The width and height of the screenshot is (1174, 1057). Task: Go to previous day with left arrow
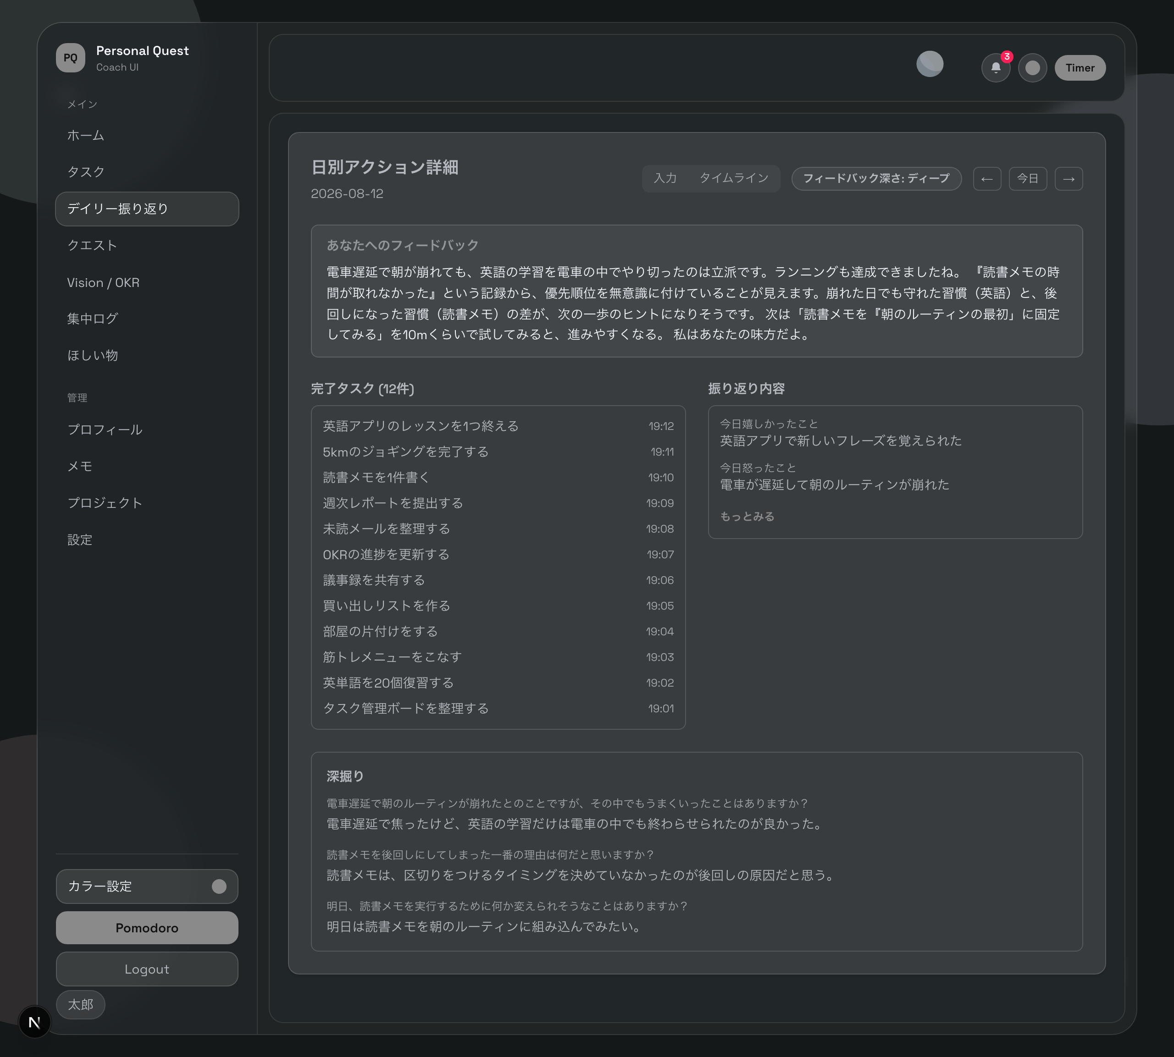986,178
